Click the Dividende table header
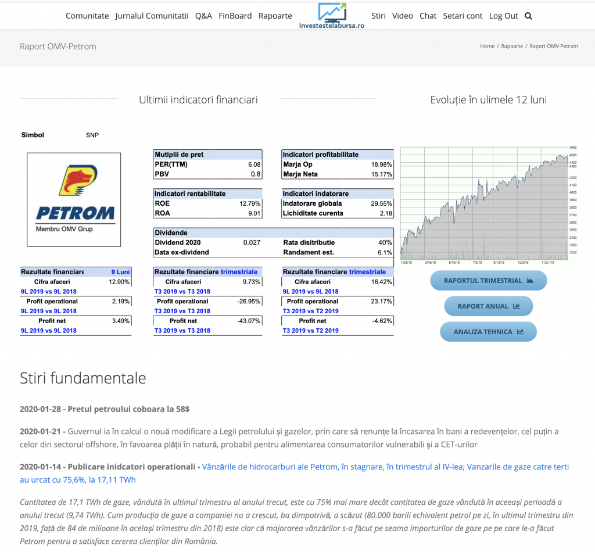This screenshot has width=595, height=552. click(273, 232)
